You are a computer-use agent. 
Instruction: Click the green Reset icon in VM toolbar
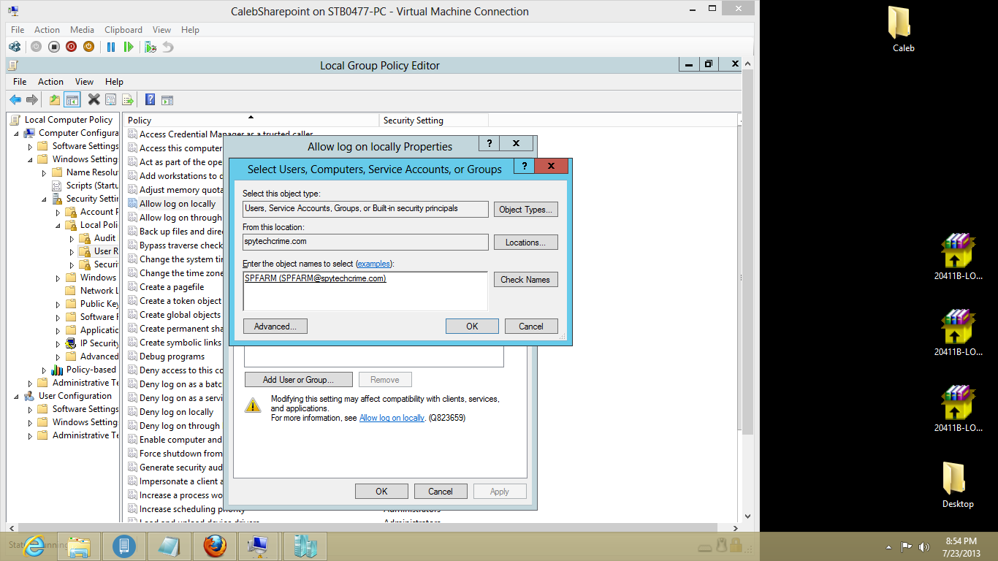[x=129, y=47]
